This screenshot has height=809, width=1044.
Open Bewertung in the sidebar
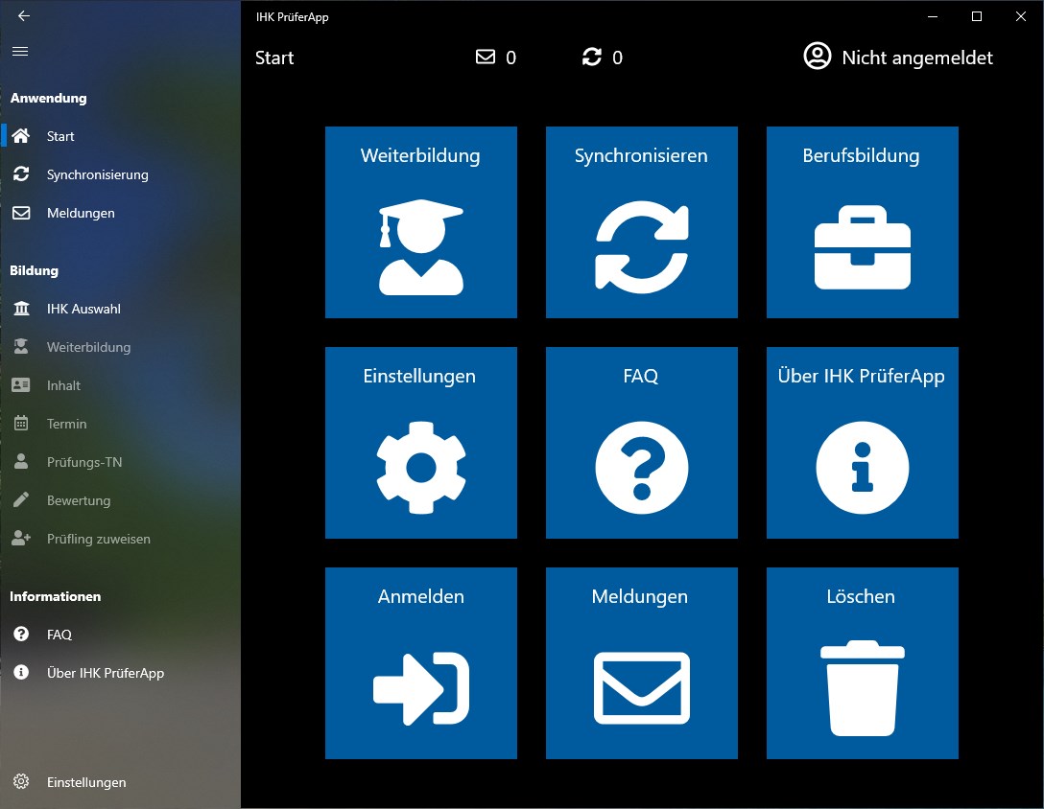click(x=79, y=501)
